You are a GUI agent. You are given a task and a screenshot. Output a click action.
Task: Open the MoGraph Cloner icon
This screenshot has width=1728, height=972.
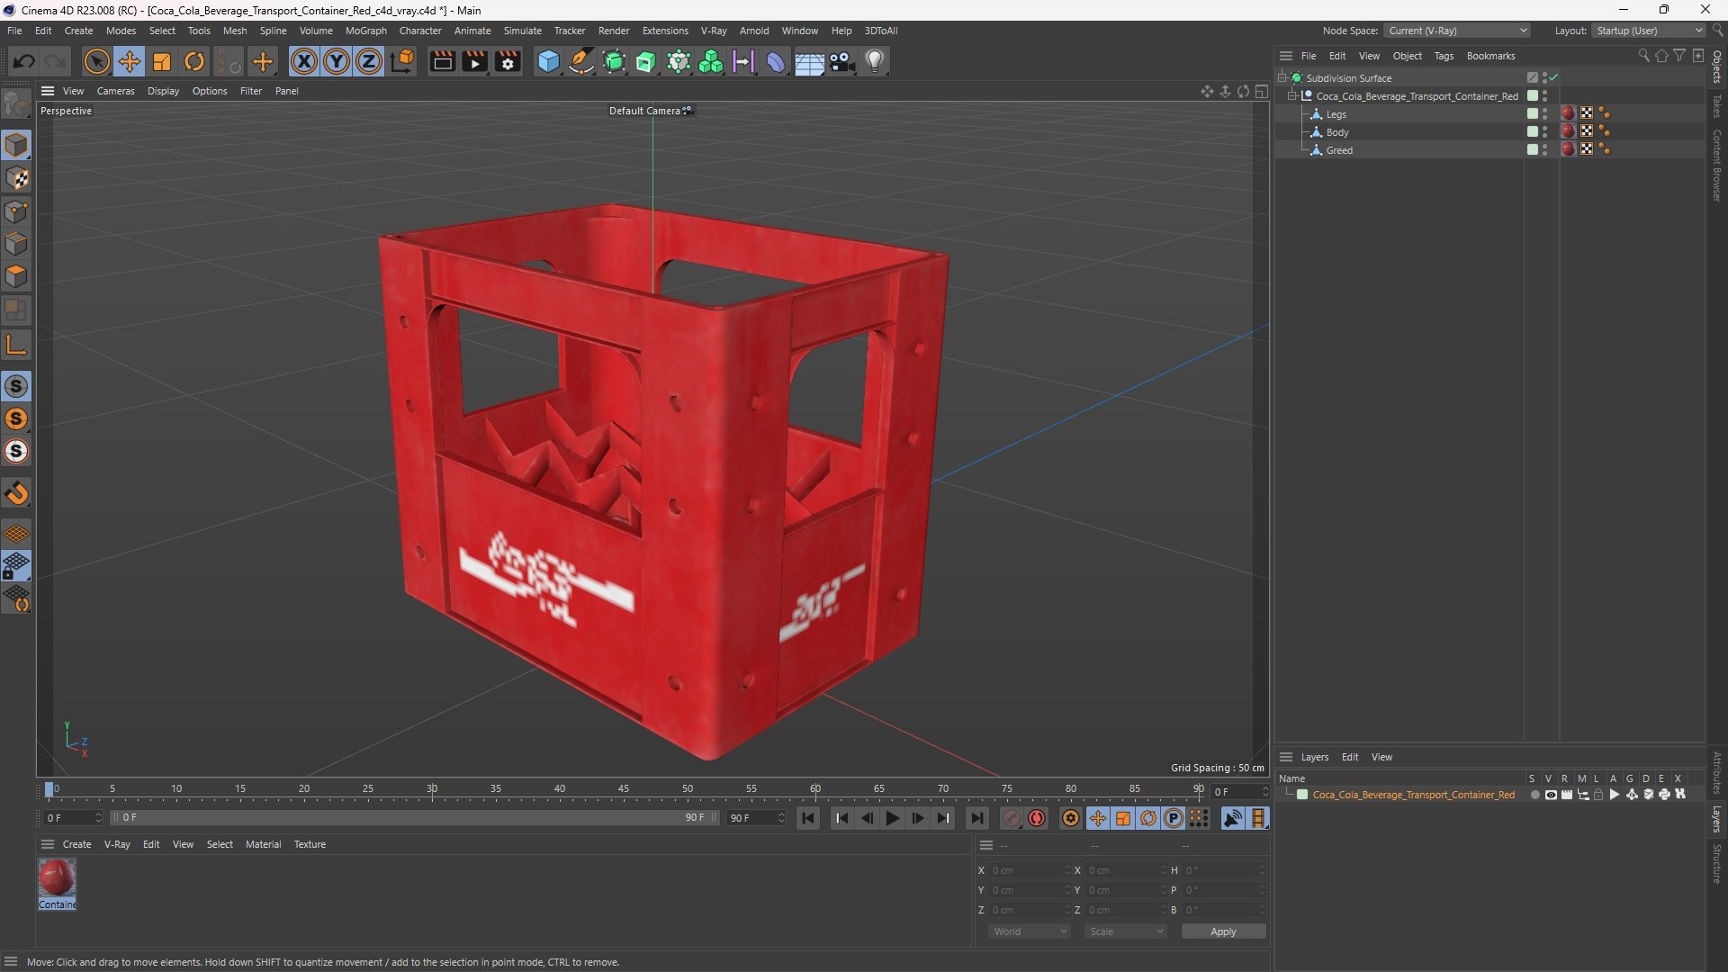[711, 61]
